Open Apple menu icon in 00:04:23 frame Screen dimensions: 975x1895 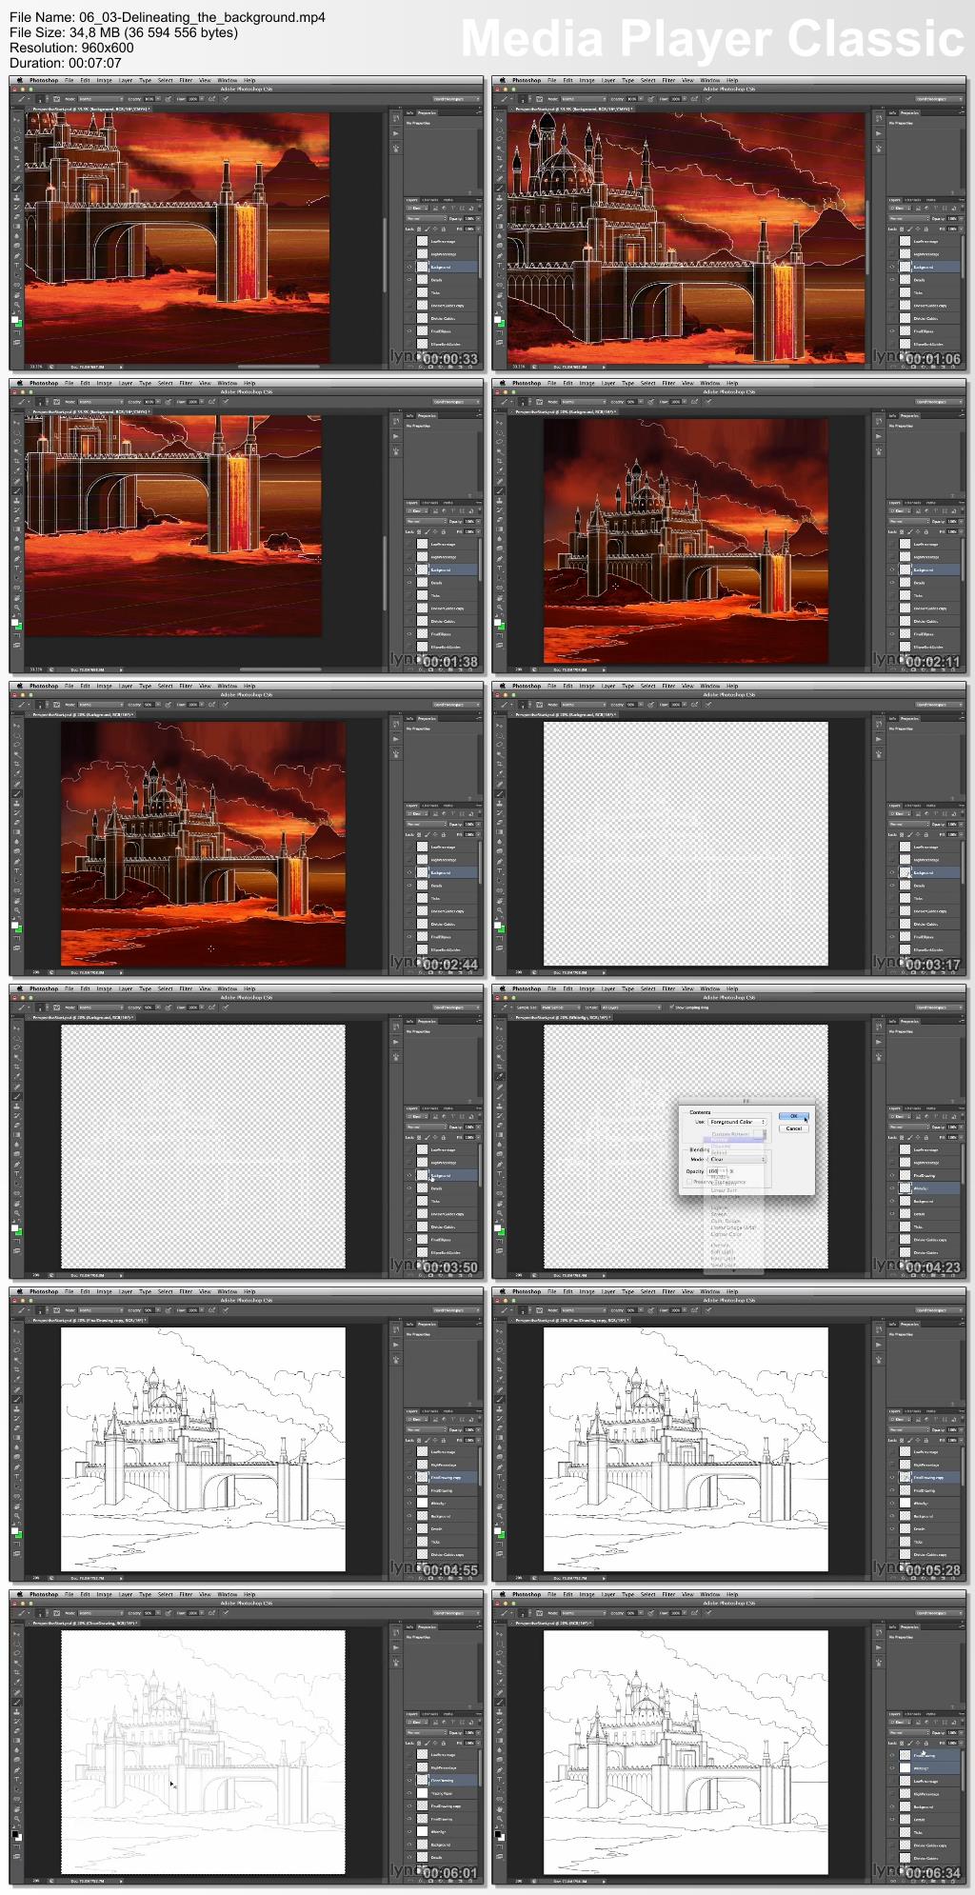click(503, 988)
